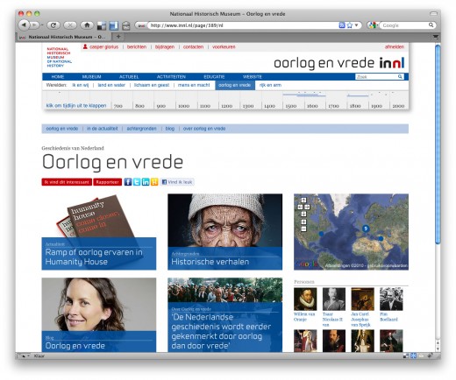The image size is (456, 380).
Task: Open the berichten link
Action: point(137,47)
